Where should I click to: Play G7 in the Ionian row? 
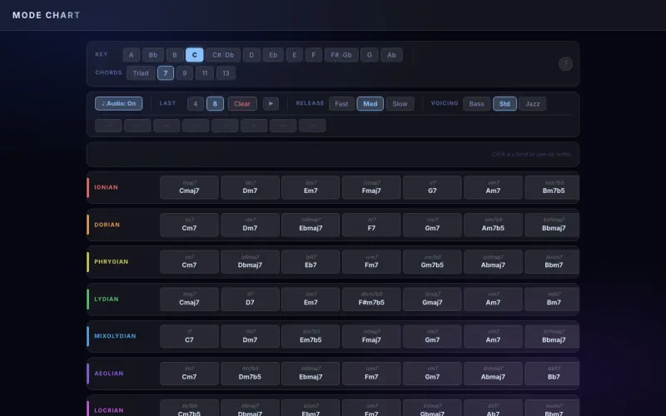[432, 187]
